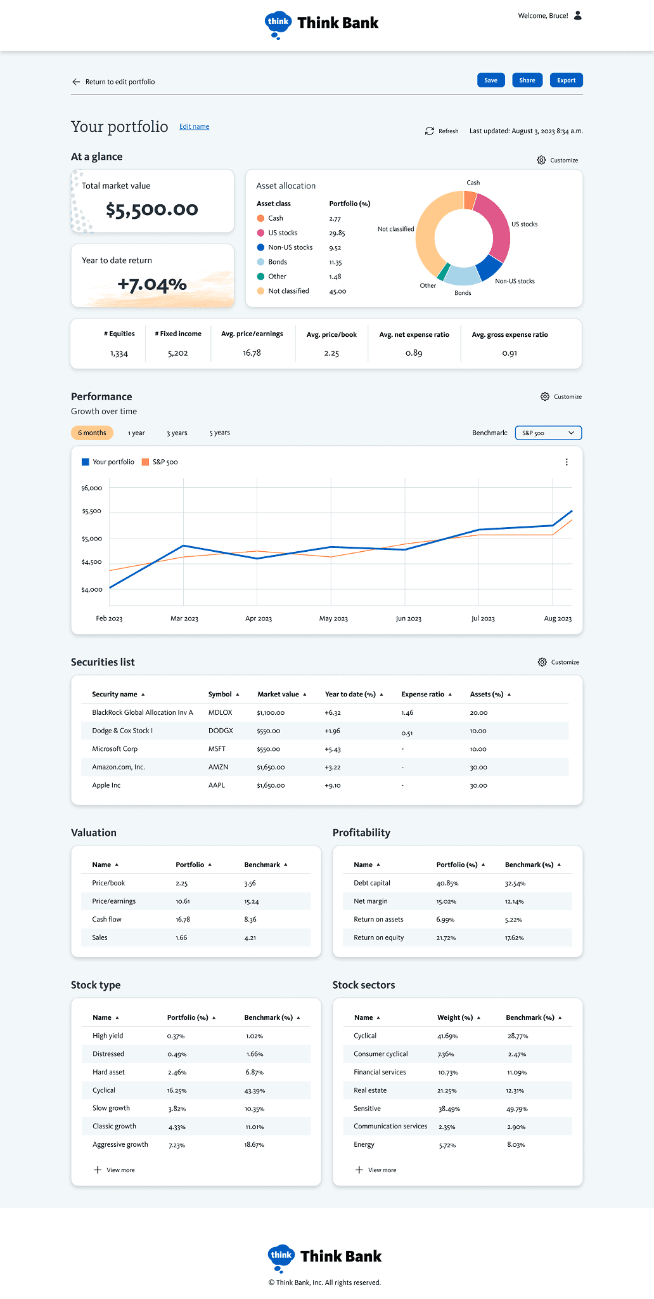
Task: Sort Valuation table by Name arrow
Action: 117,865
